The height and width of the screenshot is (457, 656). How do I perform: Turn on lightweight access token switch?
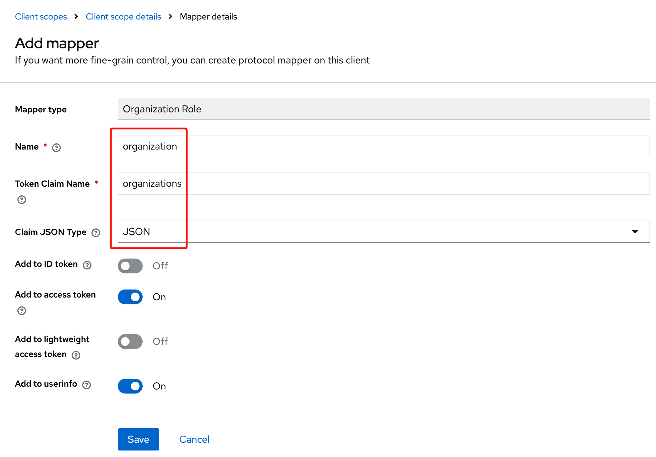130,342
